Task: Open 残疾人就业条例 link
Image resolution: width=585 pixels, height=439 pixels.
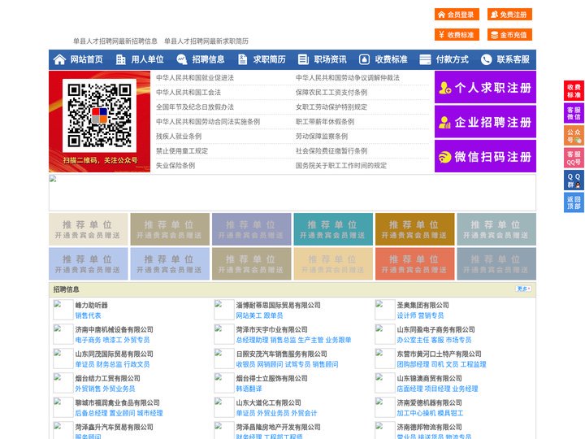Action: (179, 137)
